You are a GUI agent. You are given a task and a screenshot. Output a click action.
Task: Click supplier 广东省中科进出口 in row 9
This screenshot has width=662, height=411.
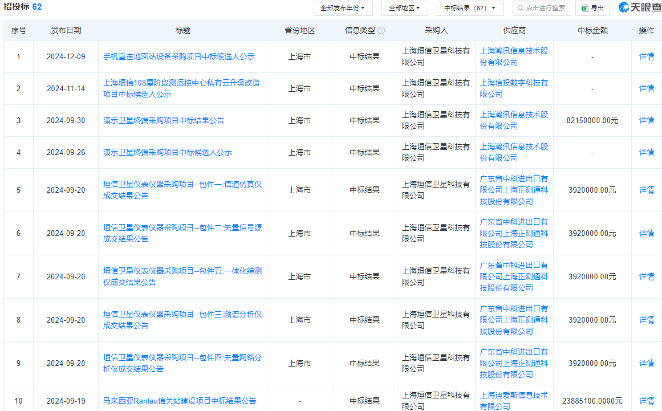pos(514,363)
